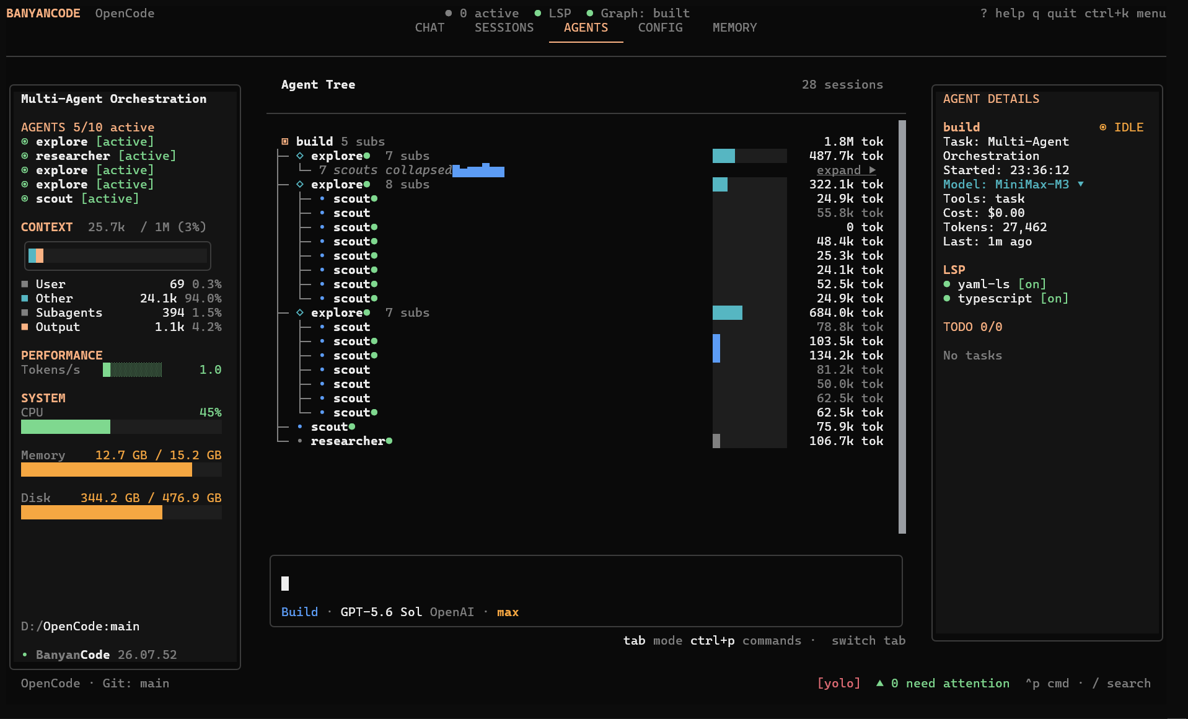The height and width of the screenshot is (719, 1188).
Task: Toggle the Build mode label in prompt
Action: [299, 612]
